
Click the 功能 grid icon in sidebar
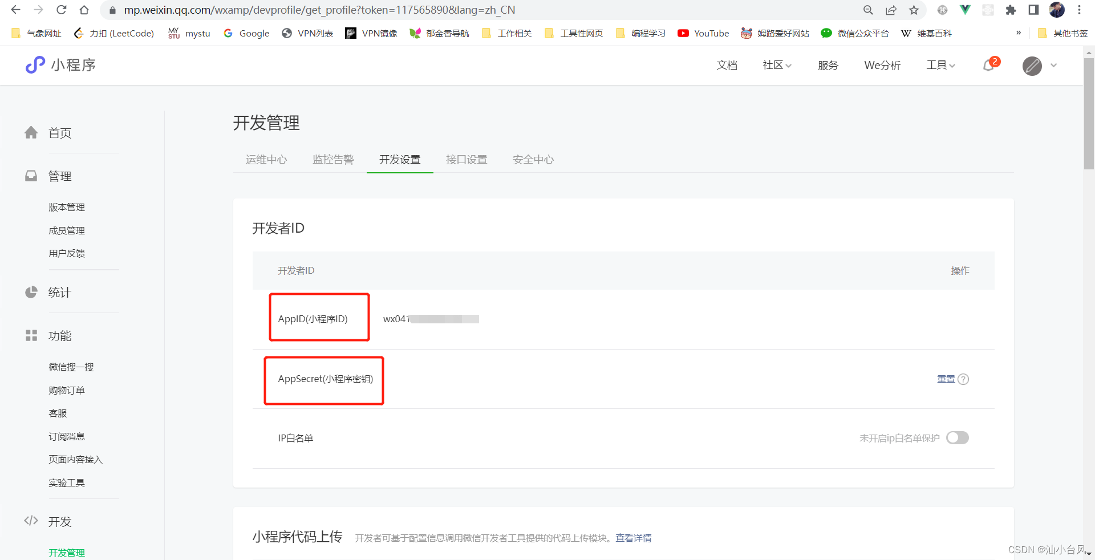pyautogui.click(x=31, y=335)
